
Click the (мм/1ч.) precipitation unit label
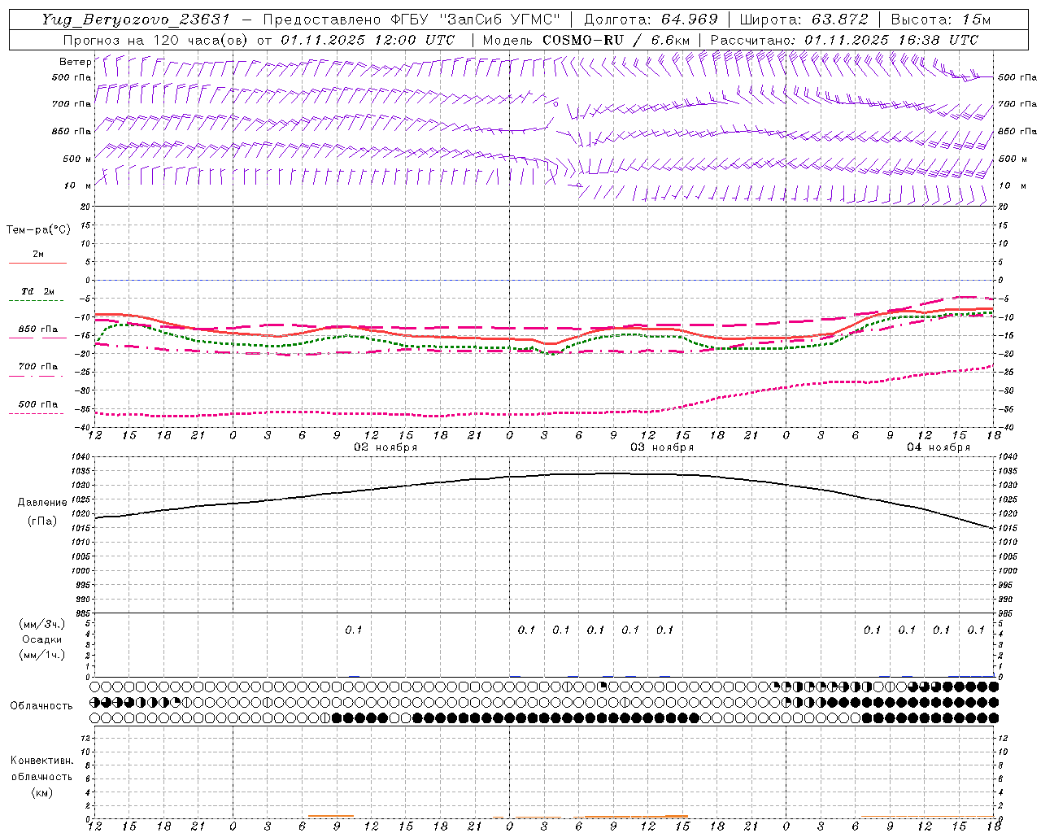(42, 655)
